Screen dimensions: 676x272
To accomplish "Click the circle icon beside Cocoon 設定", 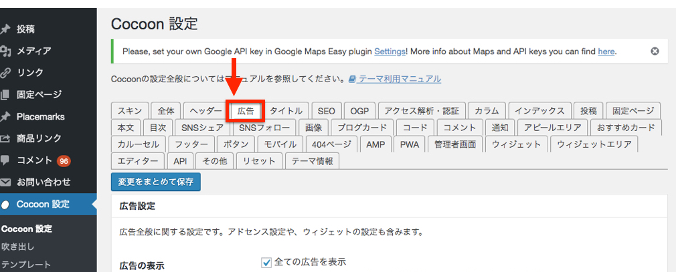I will (x=5, y=205).
